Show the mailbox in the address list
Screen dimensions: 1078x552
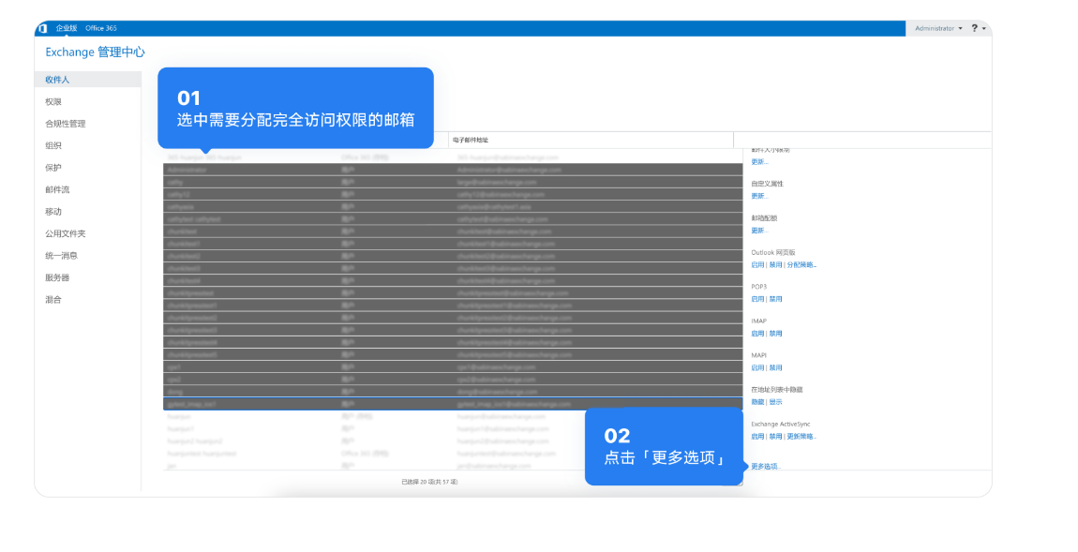point(776,400)
